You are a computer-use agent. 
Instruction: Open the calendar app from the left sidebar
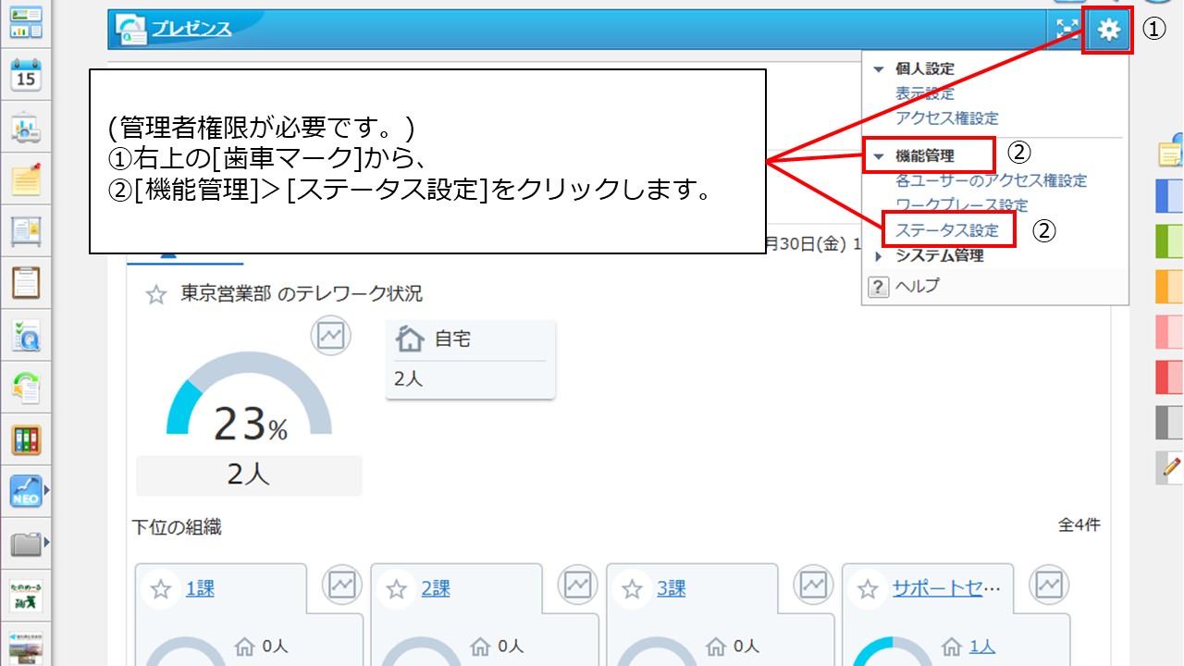[28, 75]
